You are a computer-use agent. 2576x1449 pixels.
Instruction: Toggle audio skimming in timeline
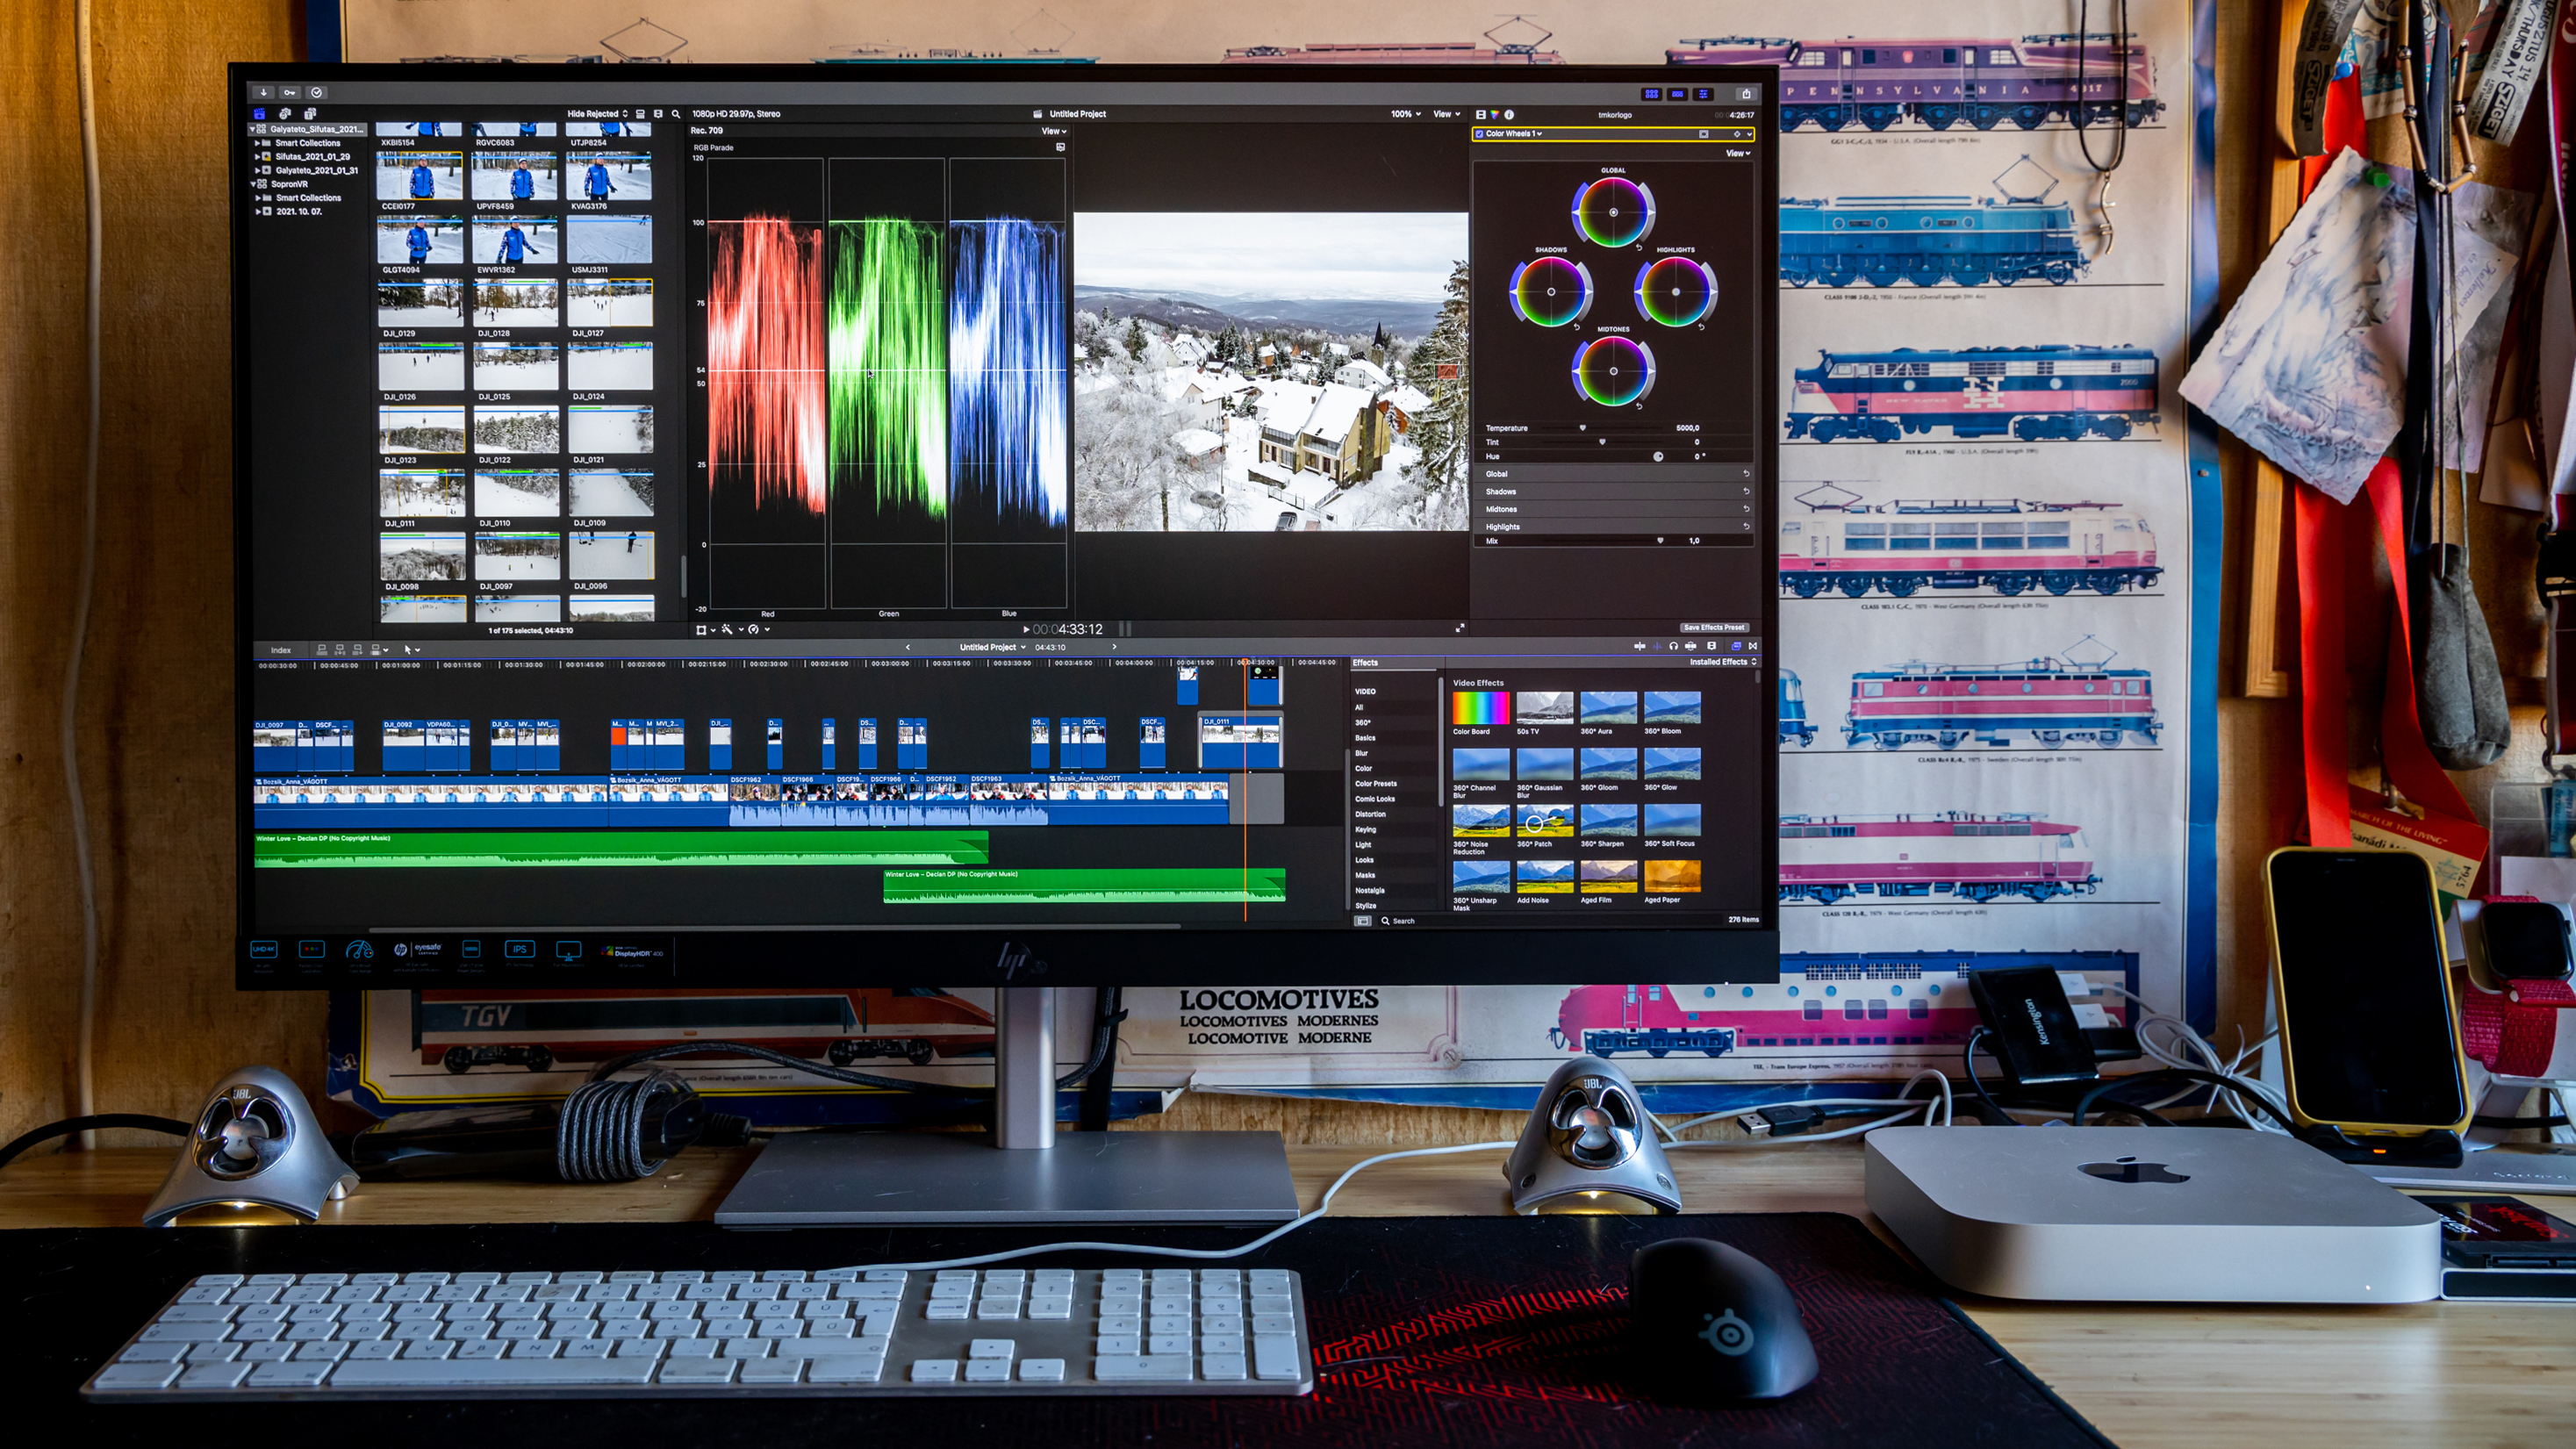coord(1657,646)
